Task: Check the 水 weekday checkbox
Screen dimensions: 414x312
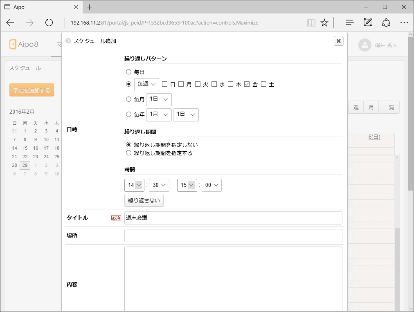Action: pos(214,84)
